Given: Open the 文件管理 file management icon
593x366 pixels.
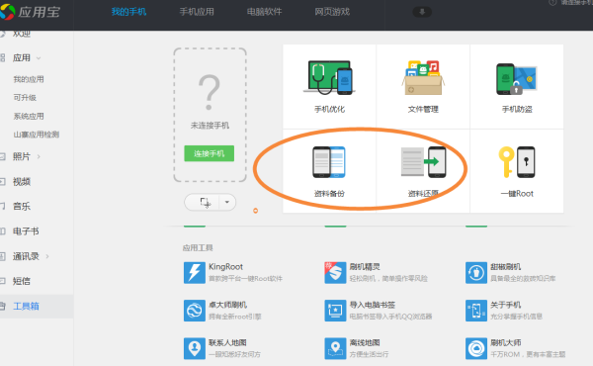Looking at the screenshot, I should [423, 77].
